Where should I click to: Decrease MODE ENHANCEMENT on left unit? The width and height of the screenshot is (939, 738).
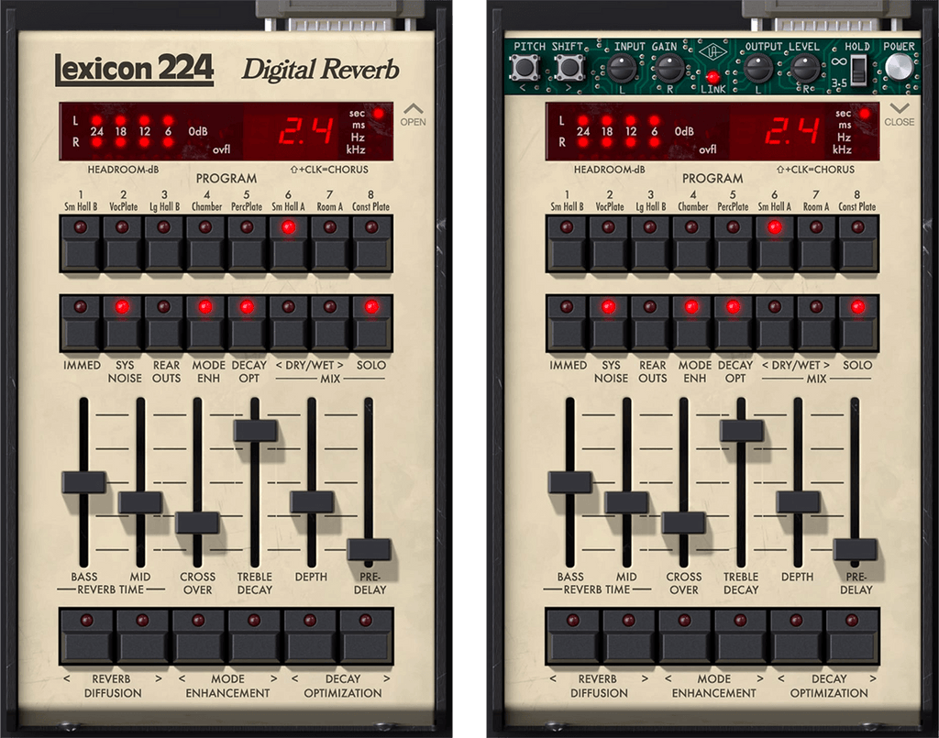199,636
